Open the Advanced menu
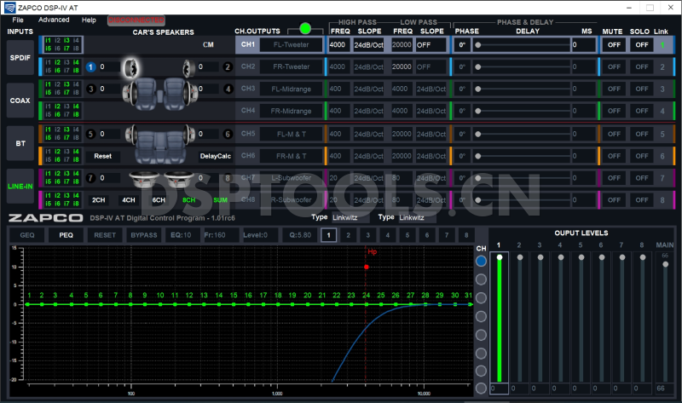 click(54, 19)
